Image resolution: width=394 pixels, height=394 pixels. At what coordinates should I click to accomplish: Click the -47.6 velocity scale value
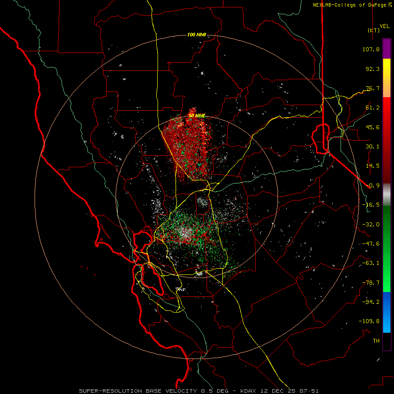pyautogui.click(x=371, y=244)
